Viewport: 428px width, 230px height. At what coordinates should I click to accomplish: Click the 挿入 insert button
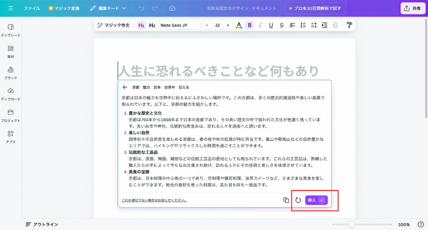tap(316, 200)
